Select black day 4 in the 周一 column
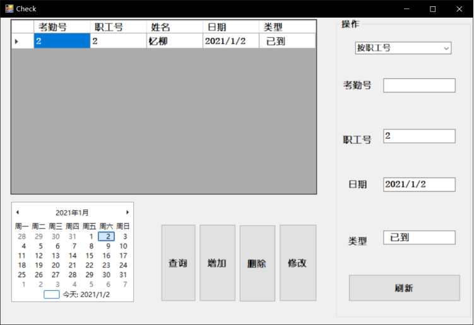Viewport: 474px width, 325px height. 23,246
